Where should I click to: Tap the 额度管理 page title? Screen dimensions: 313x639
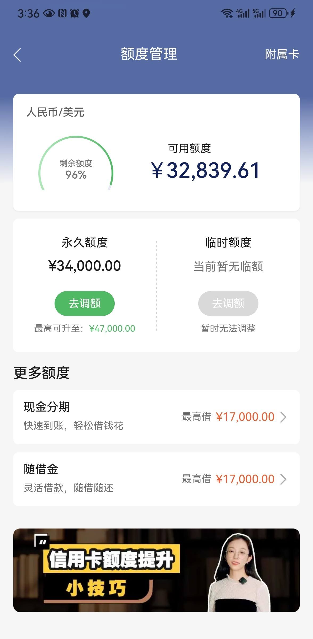tap(149, 54)
